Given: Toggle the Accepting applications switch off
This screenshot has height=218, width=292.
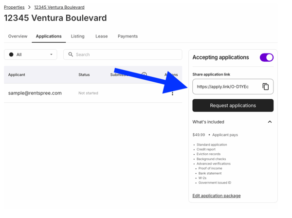Looking at the screenshot, I should (x=267, y=57).
